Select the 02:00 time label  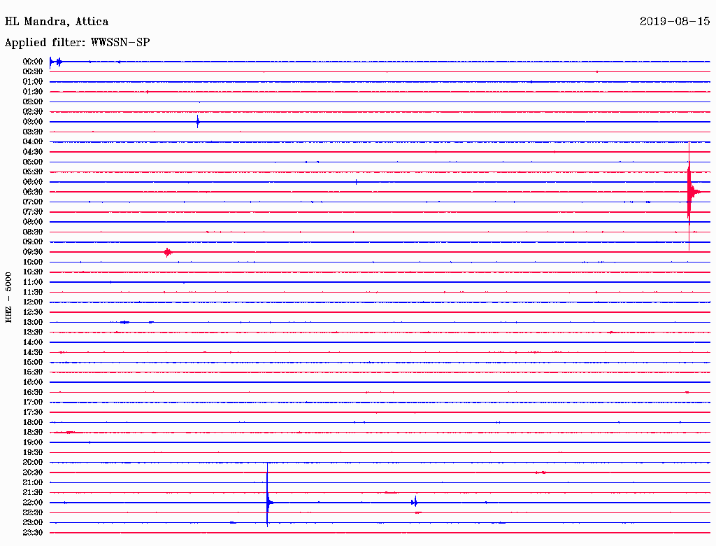[33, 101]
